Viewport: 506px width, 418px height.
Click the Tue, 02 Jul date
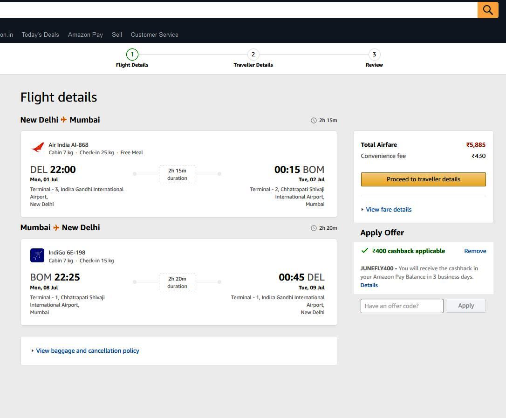(x=311, y=179)
